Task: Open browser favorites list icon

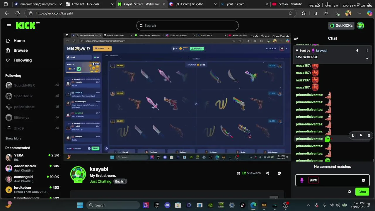Action: [x=326, y=13]
